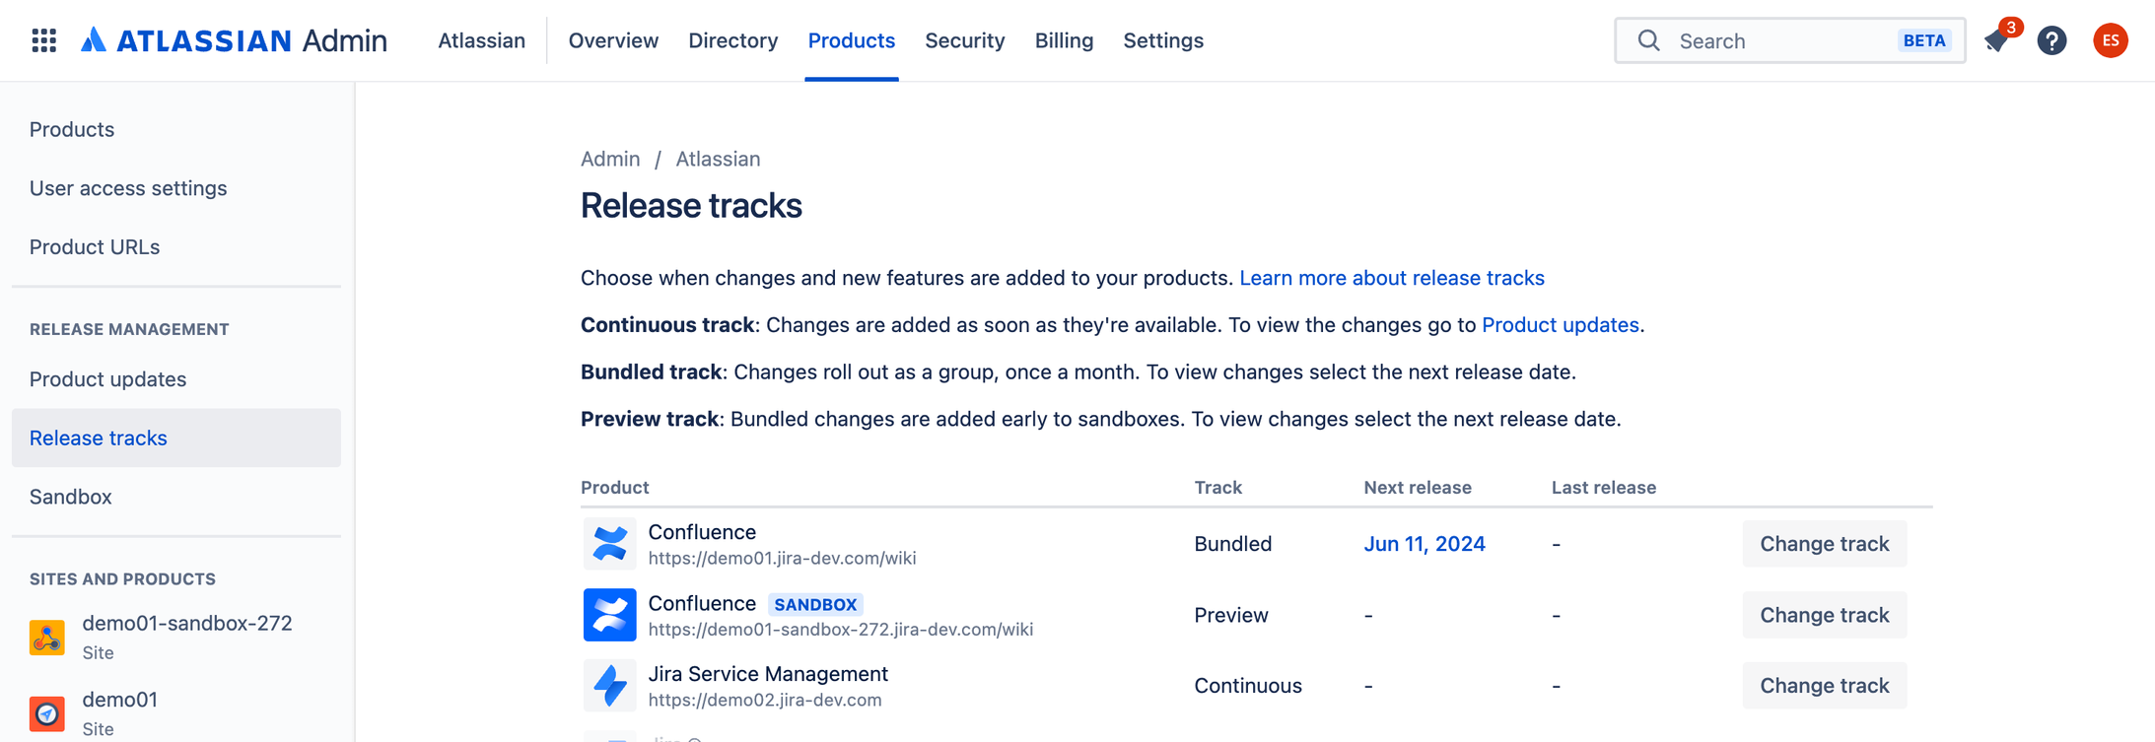Image resolution: width=2155 pixels, height=742 pixels.
Task: Click the demo01-sandbox-272 site icon
Action: [47, 638]
